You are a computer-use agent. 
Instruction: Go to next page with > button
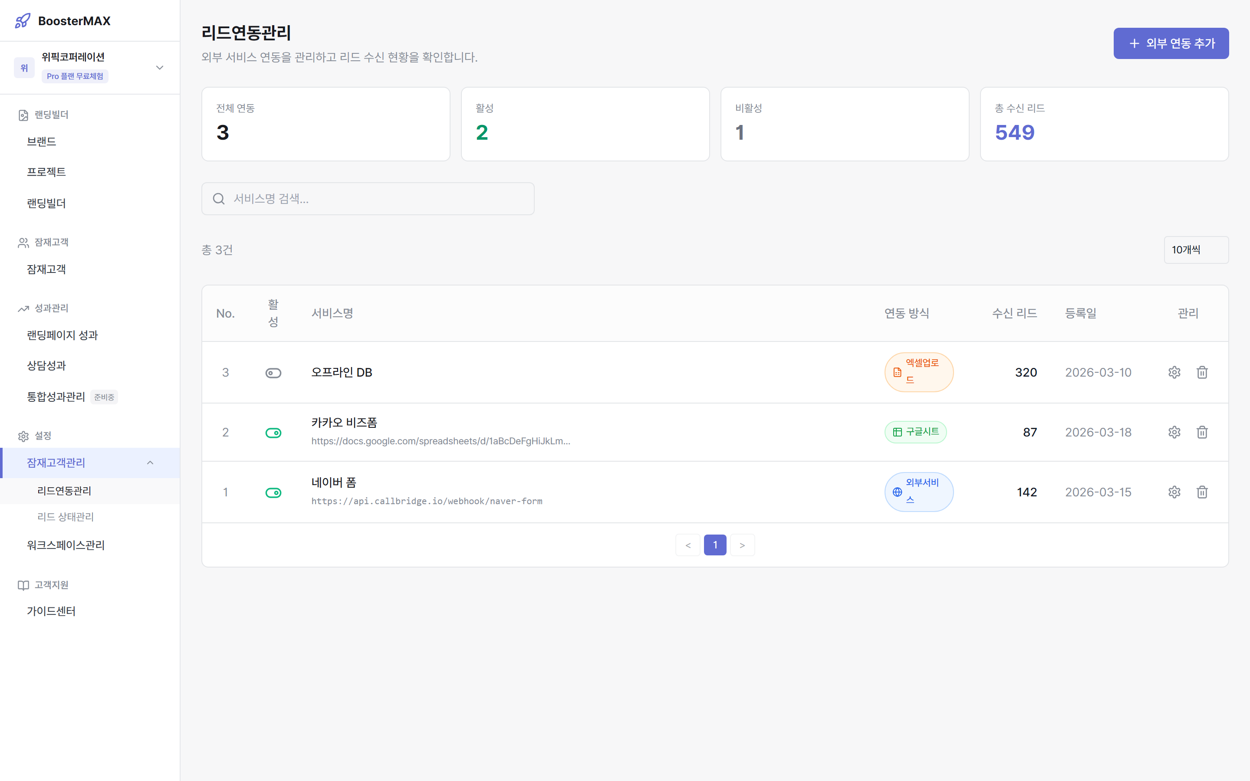pyautogui.click(x=742, y=545)
